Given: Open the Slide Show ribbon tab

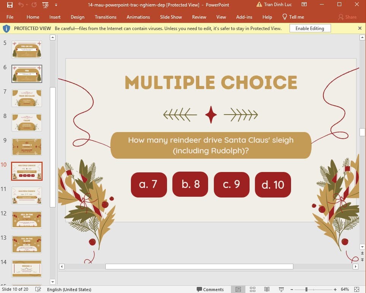Looking at the screenshot, I should (171, 17).
